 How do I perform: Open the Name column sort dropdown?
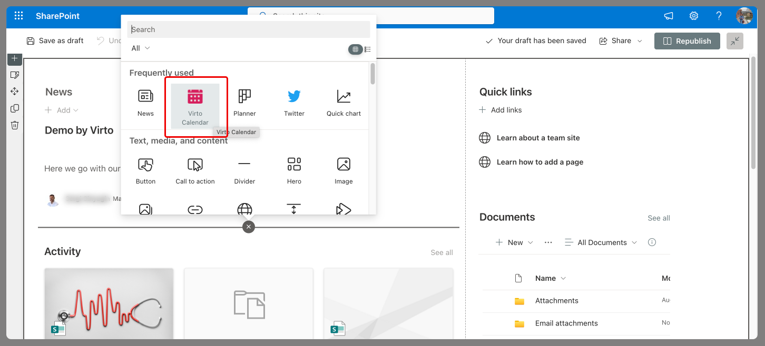coord(551,278)
